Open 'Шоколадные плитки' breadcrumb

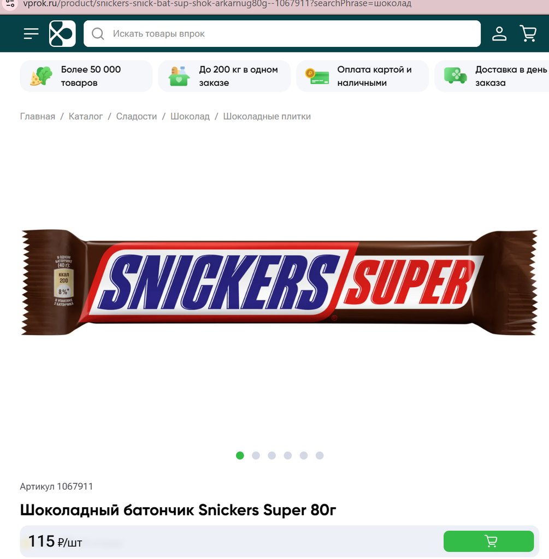pyautogui.click(x=267, y=117)
